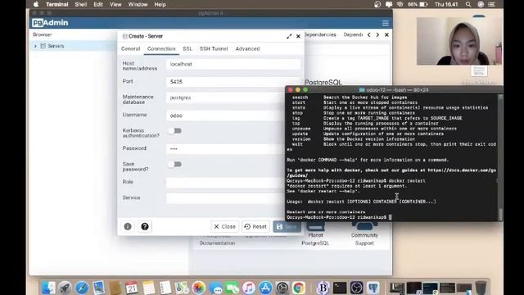
Task: Open the Trash in the Dock
Action: coord(481,288)
